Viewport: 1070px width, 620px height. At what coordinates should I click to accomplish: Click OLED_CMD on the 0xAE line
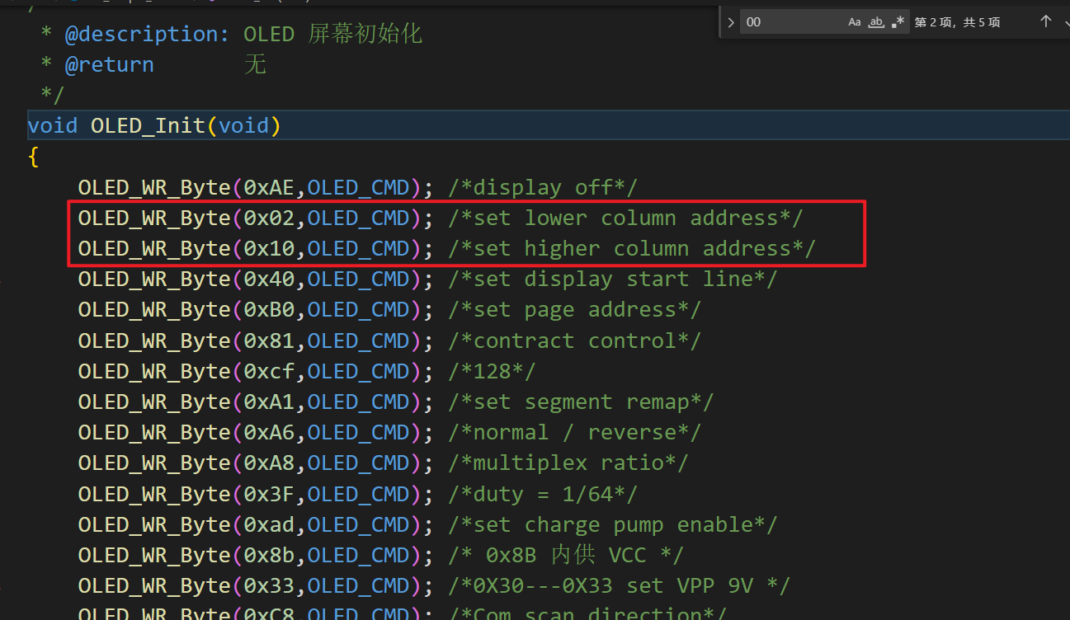[358, 188]
